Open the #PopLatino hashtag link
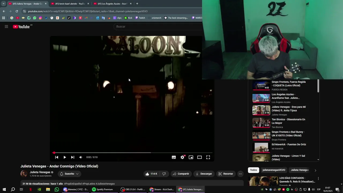This screenshot has width=343, height=193. coord(89,184)
